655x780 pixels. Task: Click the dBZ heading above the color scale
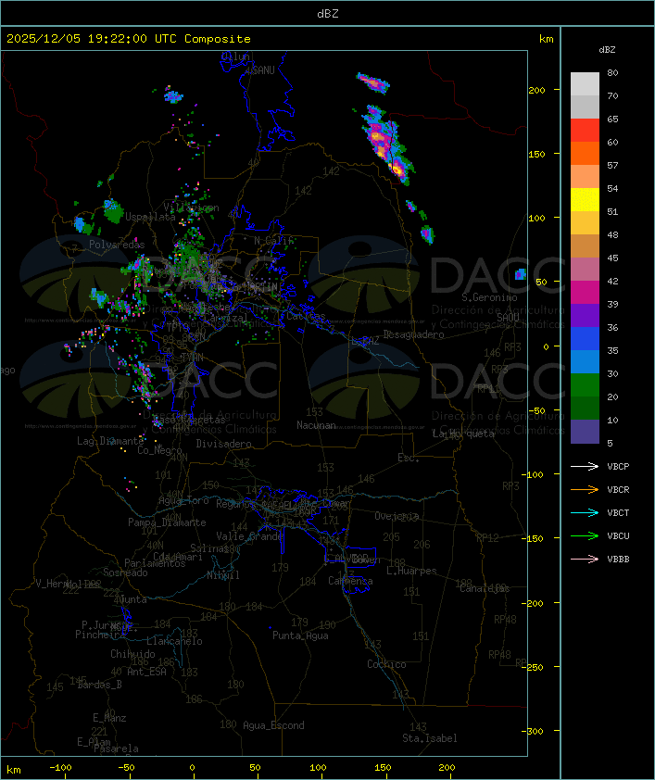coord(607,50)
